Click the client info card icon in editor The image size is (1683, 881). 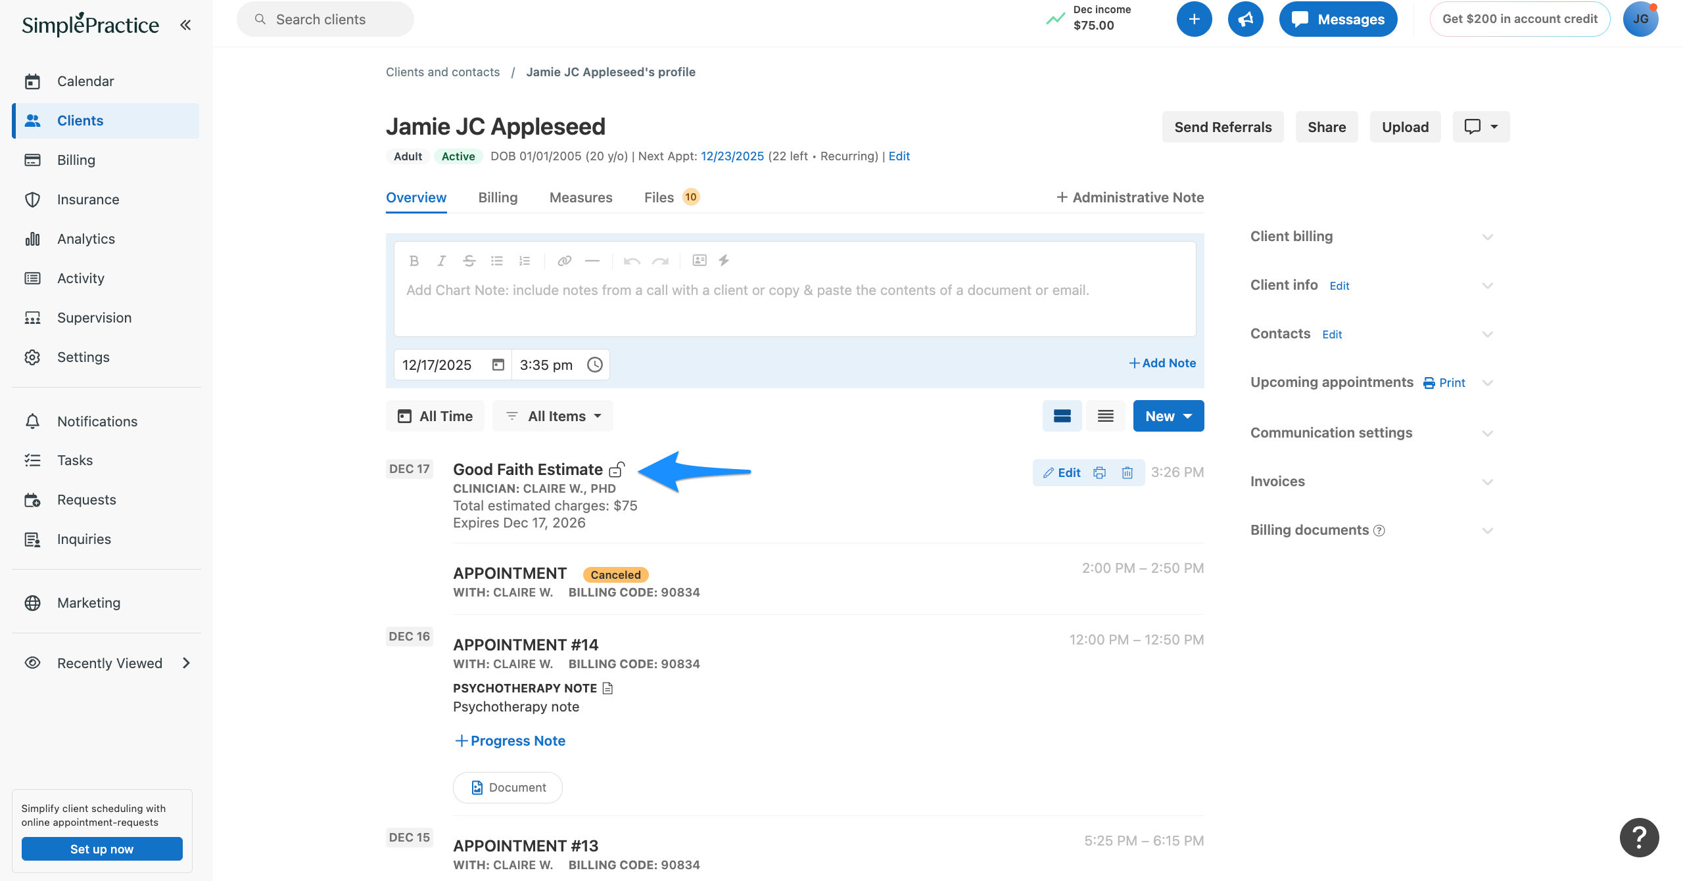(x=699, y=260)
